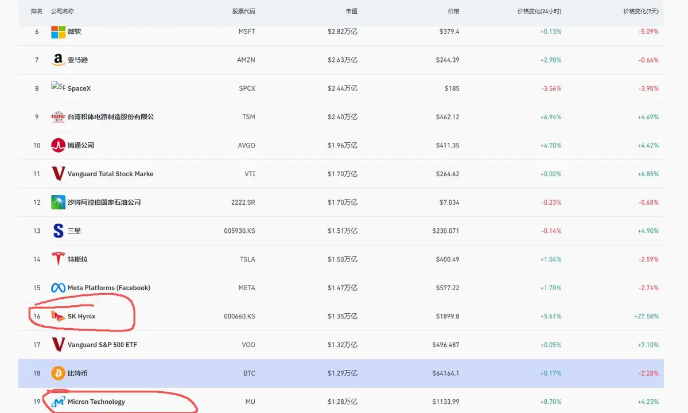Viewport: 688px width, 413px height.
Task: Click the 2222.SR ticker code
Action: coord(243,202)
